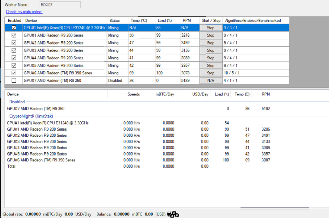Stop mining on GPU#3
Screen dimensions: 329x218
coord(211,50)
